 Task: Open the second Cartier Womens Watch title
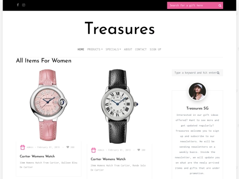pyautogui.click(x=108, y=159)
